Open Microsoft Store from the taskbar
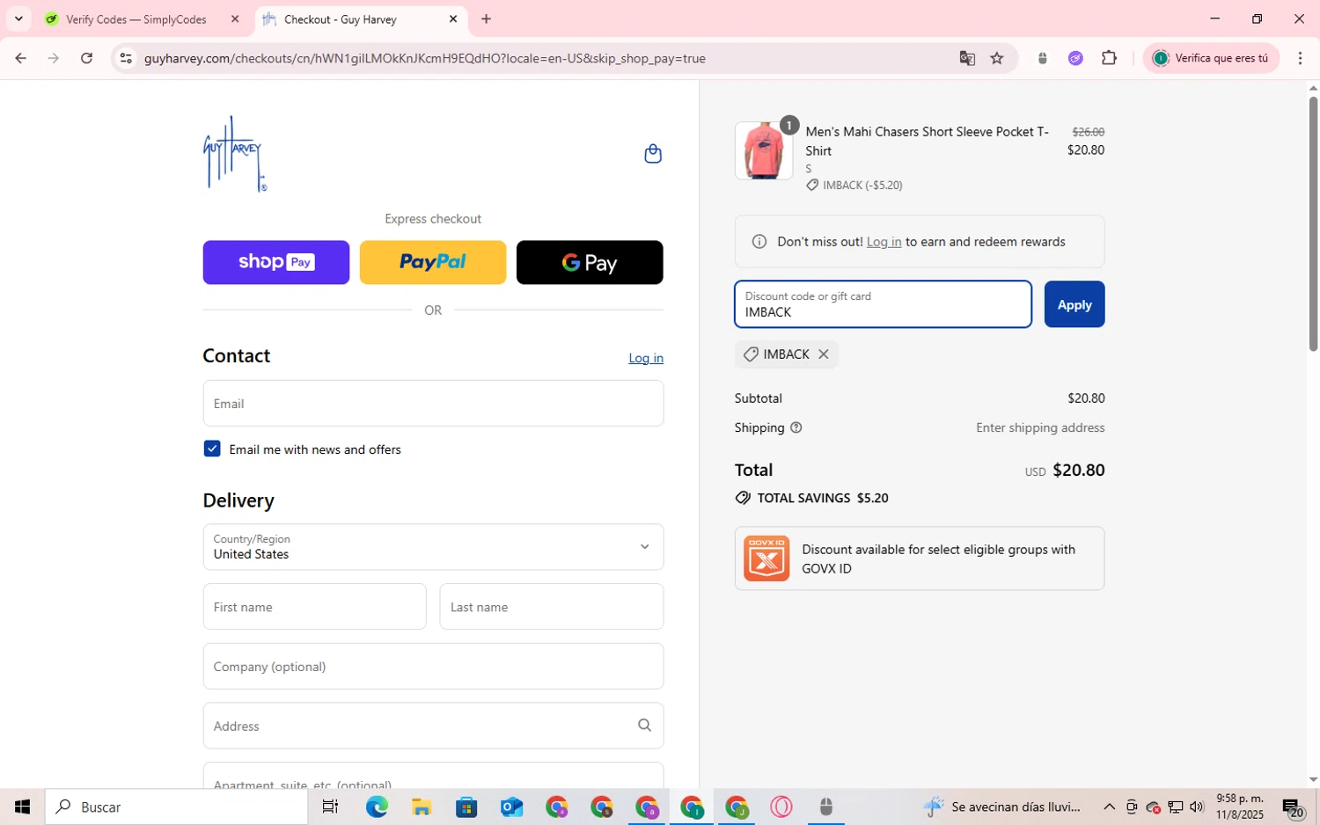1320x825 pixels. (x=466, y=807)
